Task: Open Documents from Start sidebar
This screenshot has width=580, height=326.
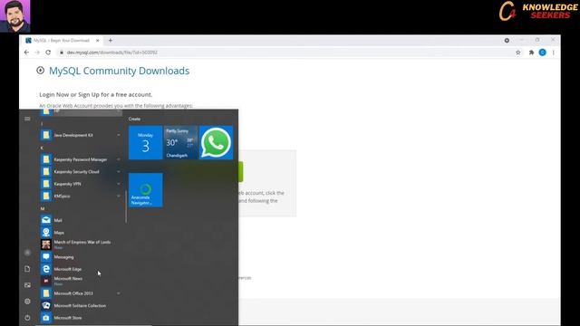Action: coord(27,269)
